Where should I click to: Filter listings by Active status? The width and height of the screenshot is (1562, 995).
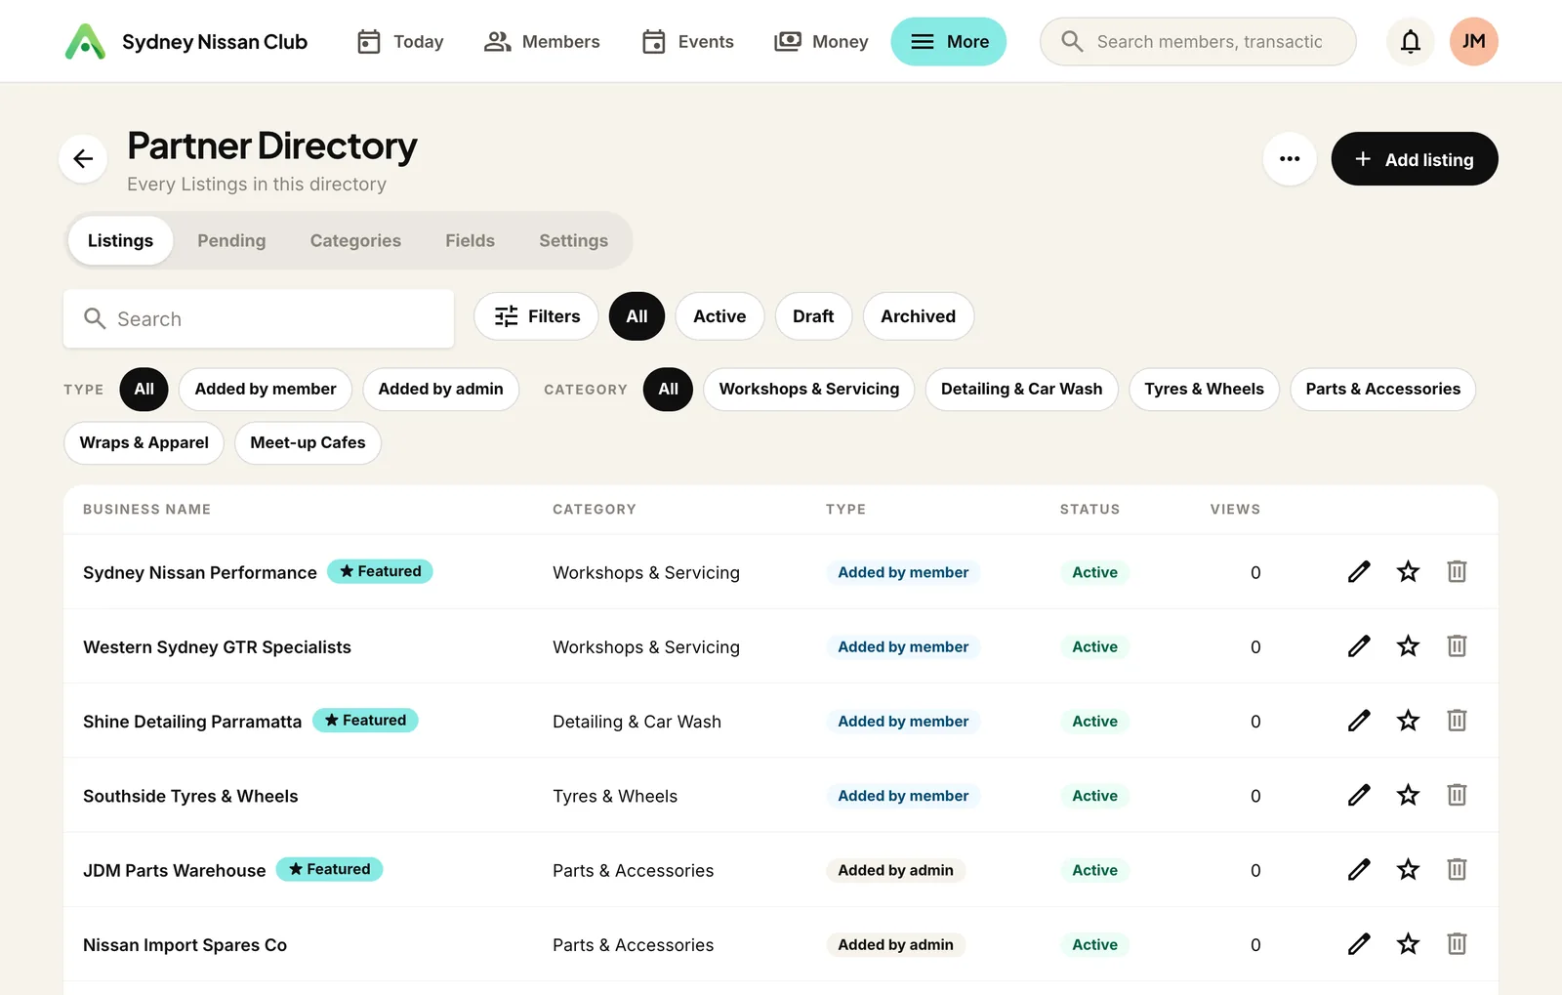(x=719, y=316)
